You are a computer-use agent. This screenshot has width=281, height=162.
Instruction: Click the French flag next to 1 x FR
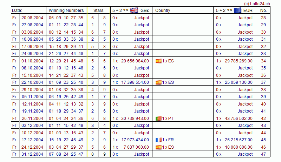(158, 140)
